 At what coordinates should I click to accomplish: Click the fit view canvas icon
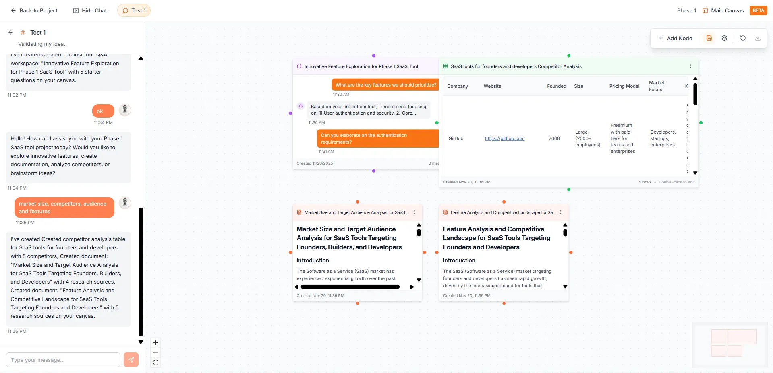(155, 363)
